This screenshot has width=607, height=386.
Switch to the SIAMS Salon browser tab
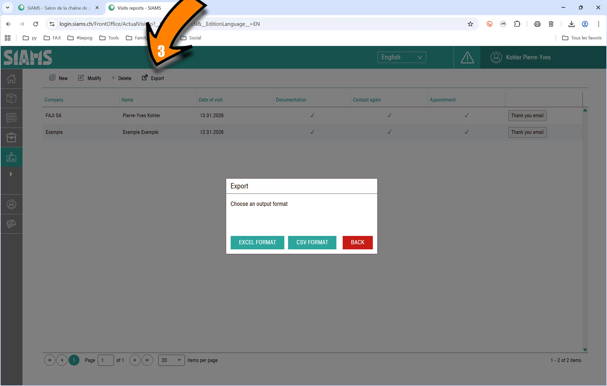[x=57, y=8]
